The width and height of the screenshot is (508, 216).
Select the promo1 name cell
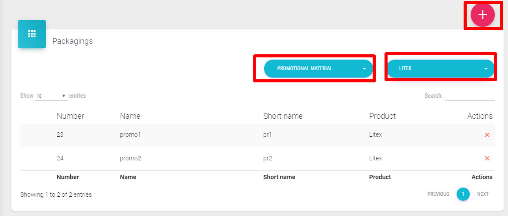tap(130, 135)
